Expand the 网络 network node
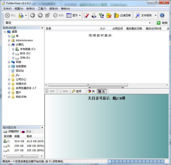This screenshot has height=165, width=171. (x=9, y=62)
